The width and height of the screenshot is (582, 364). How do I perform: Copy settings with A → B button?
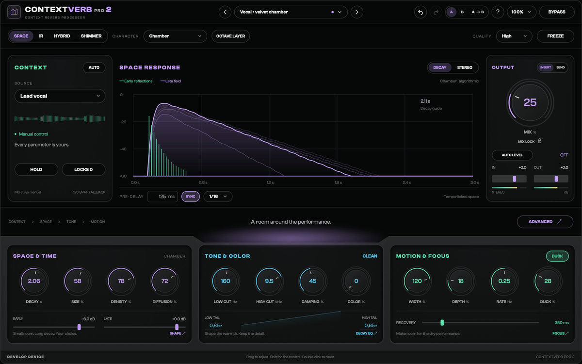pyautogui.click(x=478, y=12)
